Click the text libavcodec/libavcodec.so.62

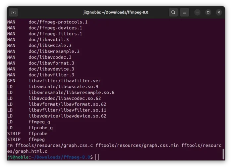(x=65, y=98)
